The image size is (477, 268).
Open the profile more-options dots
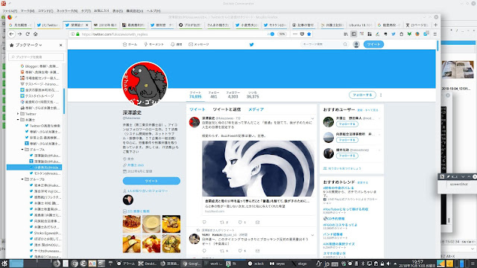tap(381, 95)
